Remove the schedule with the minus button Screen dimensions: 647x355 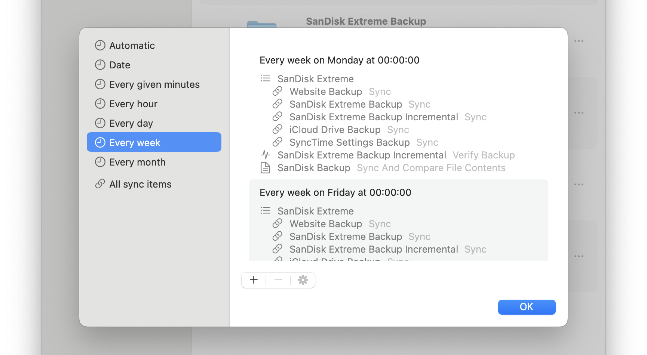pos(278,280)
